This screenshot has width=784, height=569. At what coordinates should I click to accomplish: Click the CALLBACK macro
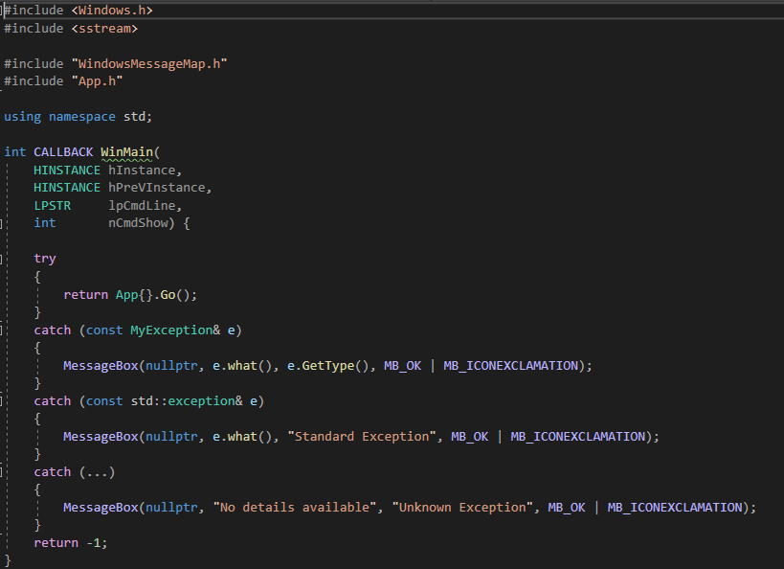click(x=63, y=152)
